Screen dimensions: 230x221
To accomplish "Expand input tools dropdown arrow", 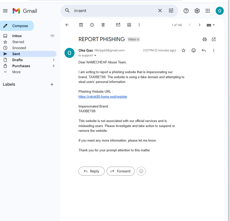I will [x=214, y=25].
